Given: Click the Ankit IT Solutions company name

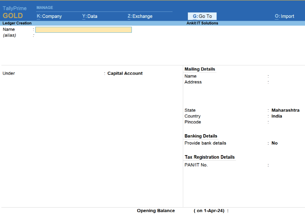Looking at the screenshot, I should tap(202, 23).
